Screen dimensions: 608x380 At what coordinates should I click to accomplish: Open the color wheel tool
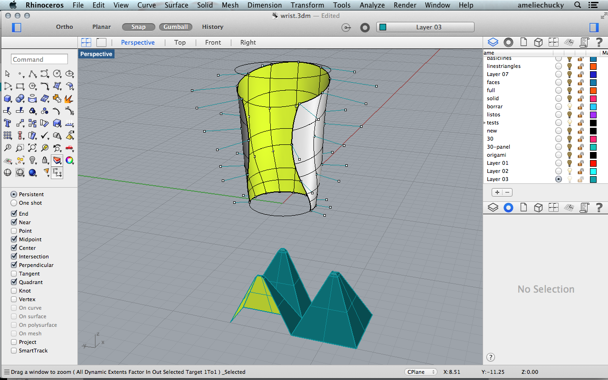point(69,161)
